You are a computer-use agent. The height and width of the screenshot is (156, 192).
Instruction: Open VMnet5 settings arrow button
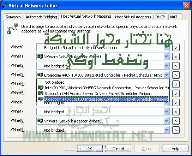(176, 94)
